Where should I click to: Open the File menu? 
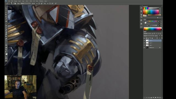[9, 1]
